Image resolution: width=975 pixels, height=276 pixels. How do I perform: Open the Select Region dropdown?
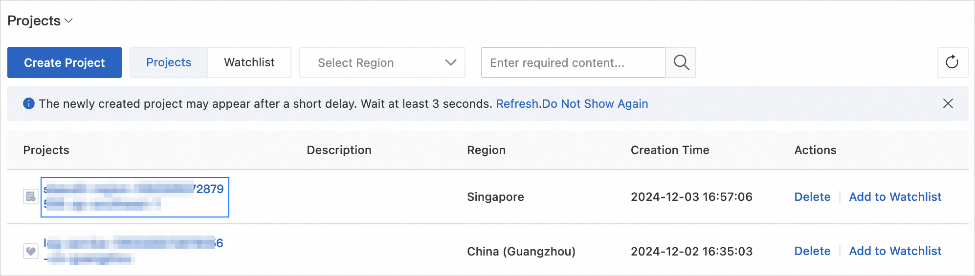pyautogui.click(x=382, y=62)
